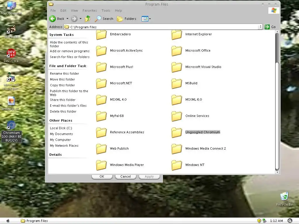Image resolution: width=299 pixels, height=224 pixels.
Task: Select the Online Services folder icon
Action: tap(177, 116)
